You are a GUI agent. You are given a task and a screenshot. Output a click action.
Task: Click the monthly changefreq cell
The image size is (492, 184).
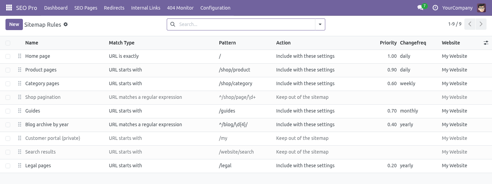click(409, 111)
